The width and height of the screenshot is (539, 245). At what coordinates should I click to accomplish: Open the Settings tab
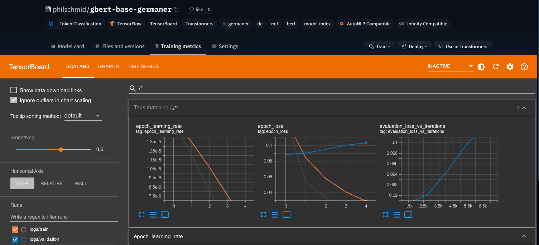click(225, 46)
